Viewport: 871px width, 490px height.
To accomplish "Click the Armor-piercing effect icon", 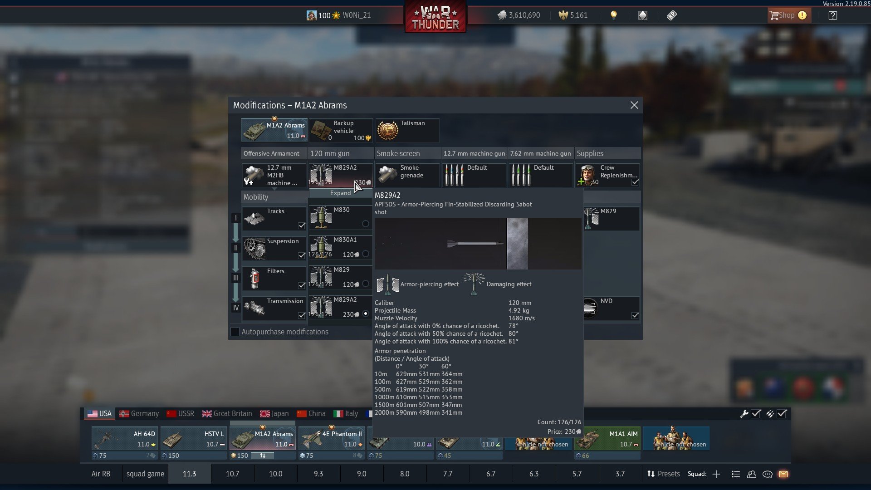I will coord(387,284).
